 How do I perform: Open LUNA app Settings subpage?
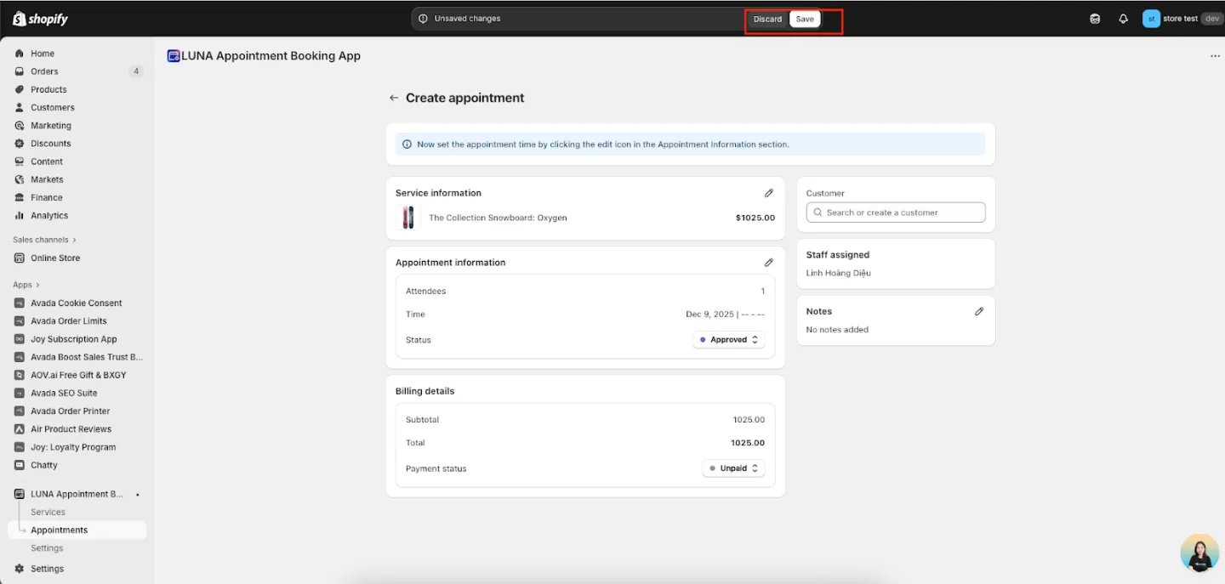tap(47, 548)
